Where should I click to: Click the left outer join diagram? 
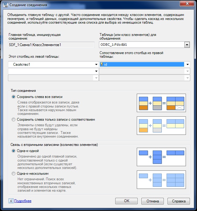tap(161, 103)
